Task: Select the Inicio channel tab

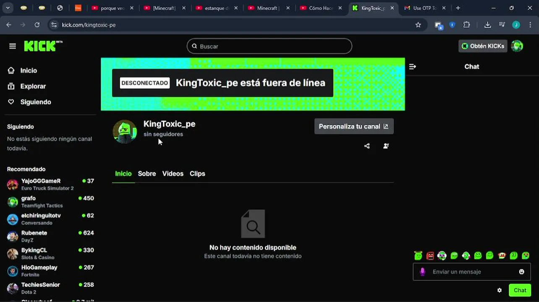Action: pos(123,174)
